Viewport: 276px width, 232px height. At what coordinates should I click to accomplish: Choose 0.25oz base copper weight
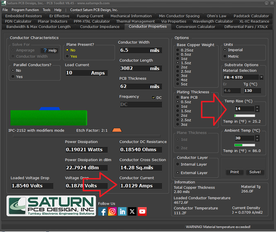(178, 50)
